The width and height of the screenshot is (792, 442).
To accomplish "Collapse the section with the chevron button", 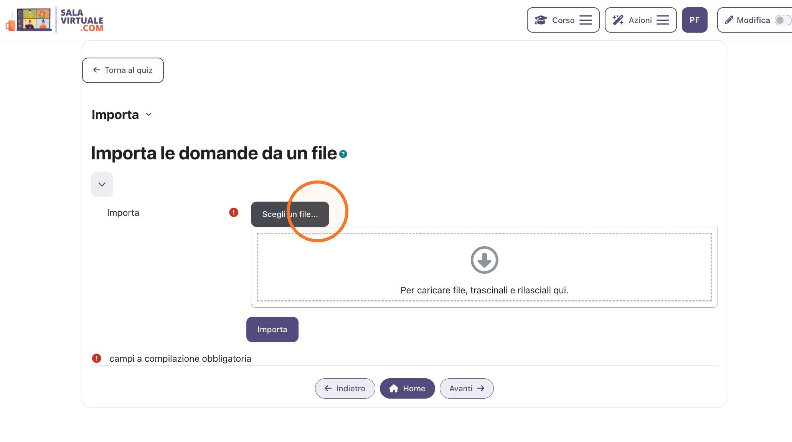I will click(102, 184).
